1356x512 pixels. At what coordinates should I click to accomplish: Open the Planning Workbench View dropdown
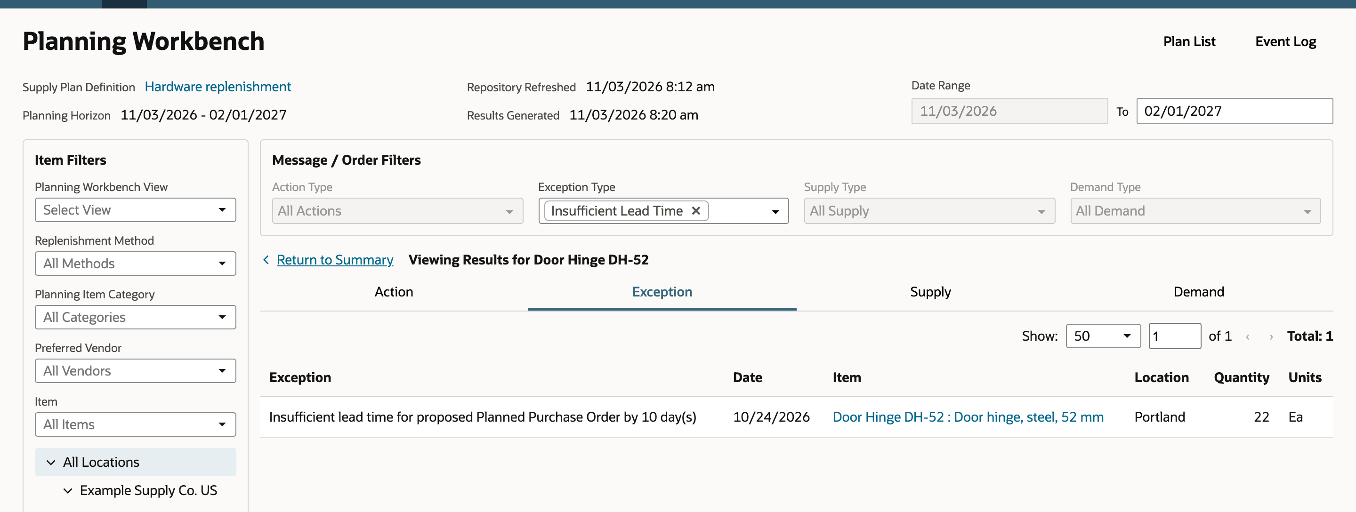click(135, 210)
